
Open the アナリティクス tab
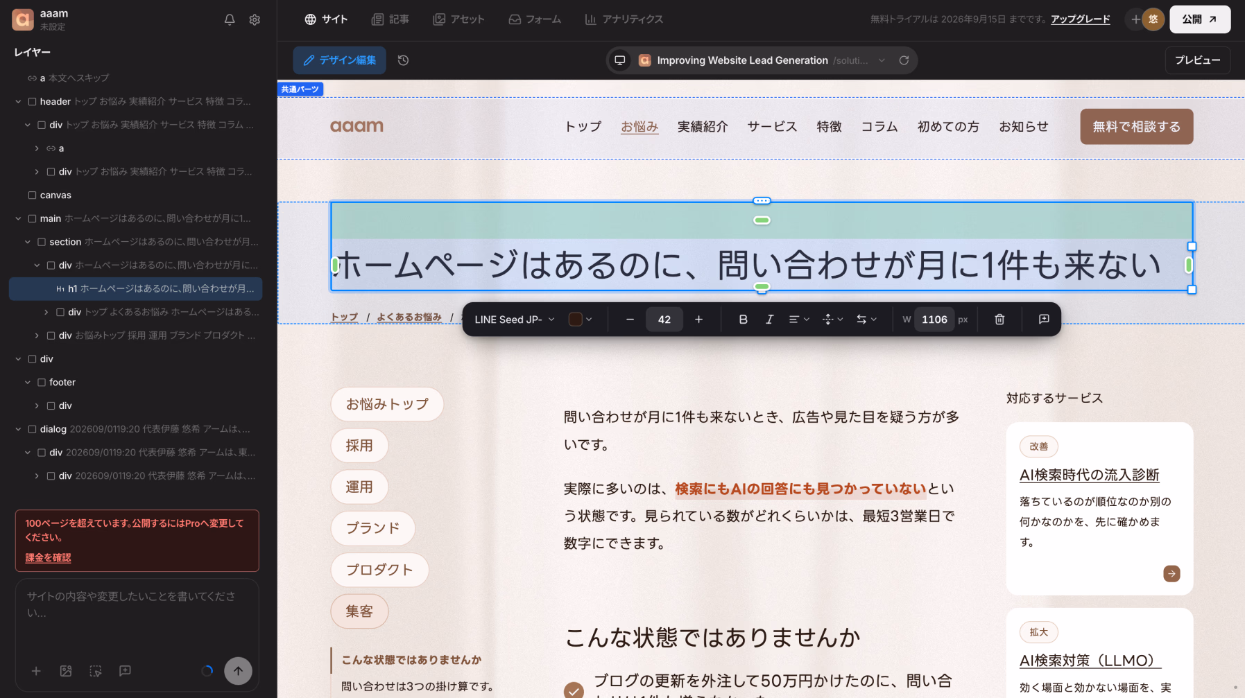point(624,19)
